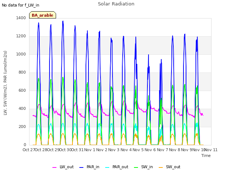Select the PAR_out legend entry
233x174 pixels.
116,167
